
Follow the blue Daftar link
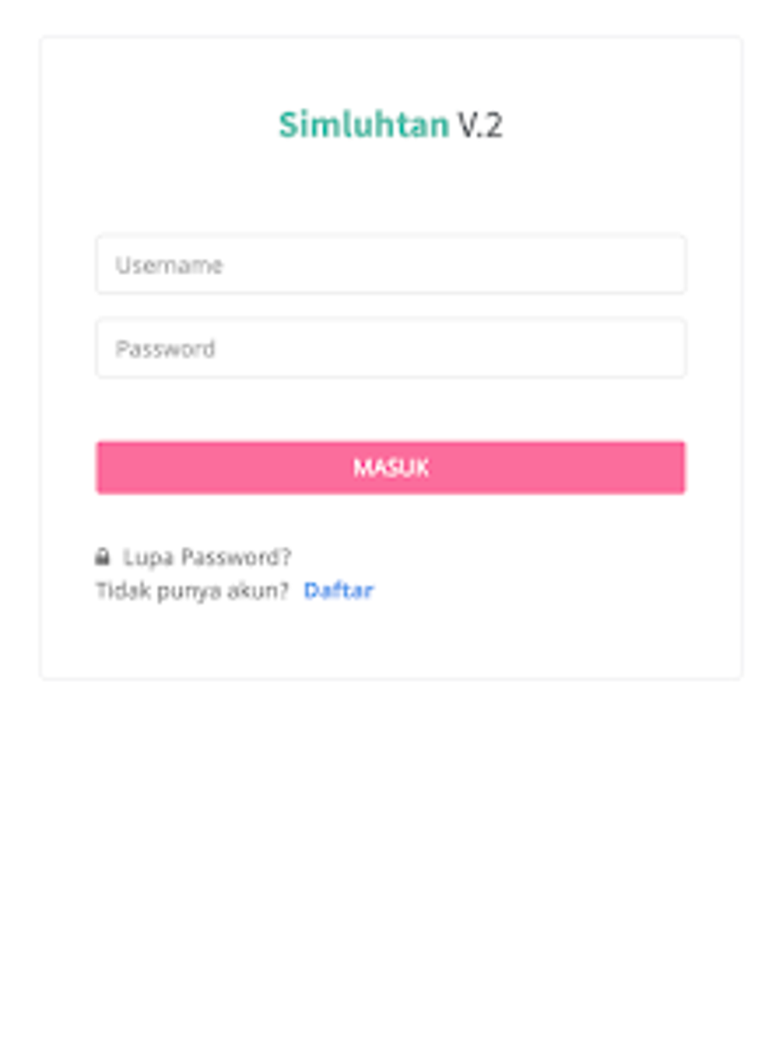tap(338, 591)
